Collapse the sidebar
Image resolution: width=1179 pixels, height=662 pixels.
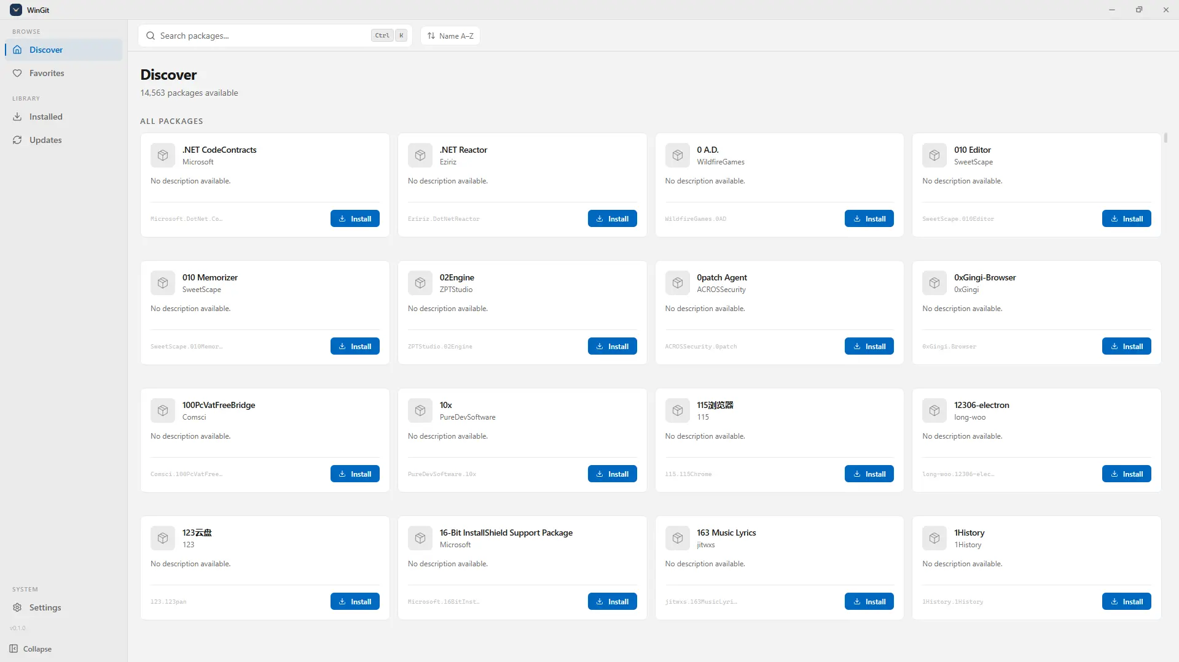point(31,649)
